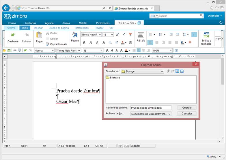
Task: Open the Briefcase folder in file list
Action: tap(113, 78)
